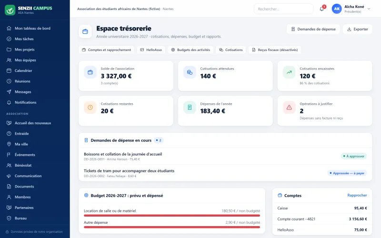This screenshot has height=238, width=381.
Task: Click the Autre dépense red progress bar
Action: click(172, 227)
